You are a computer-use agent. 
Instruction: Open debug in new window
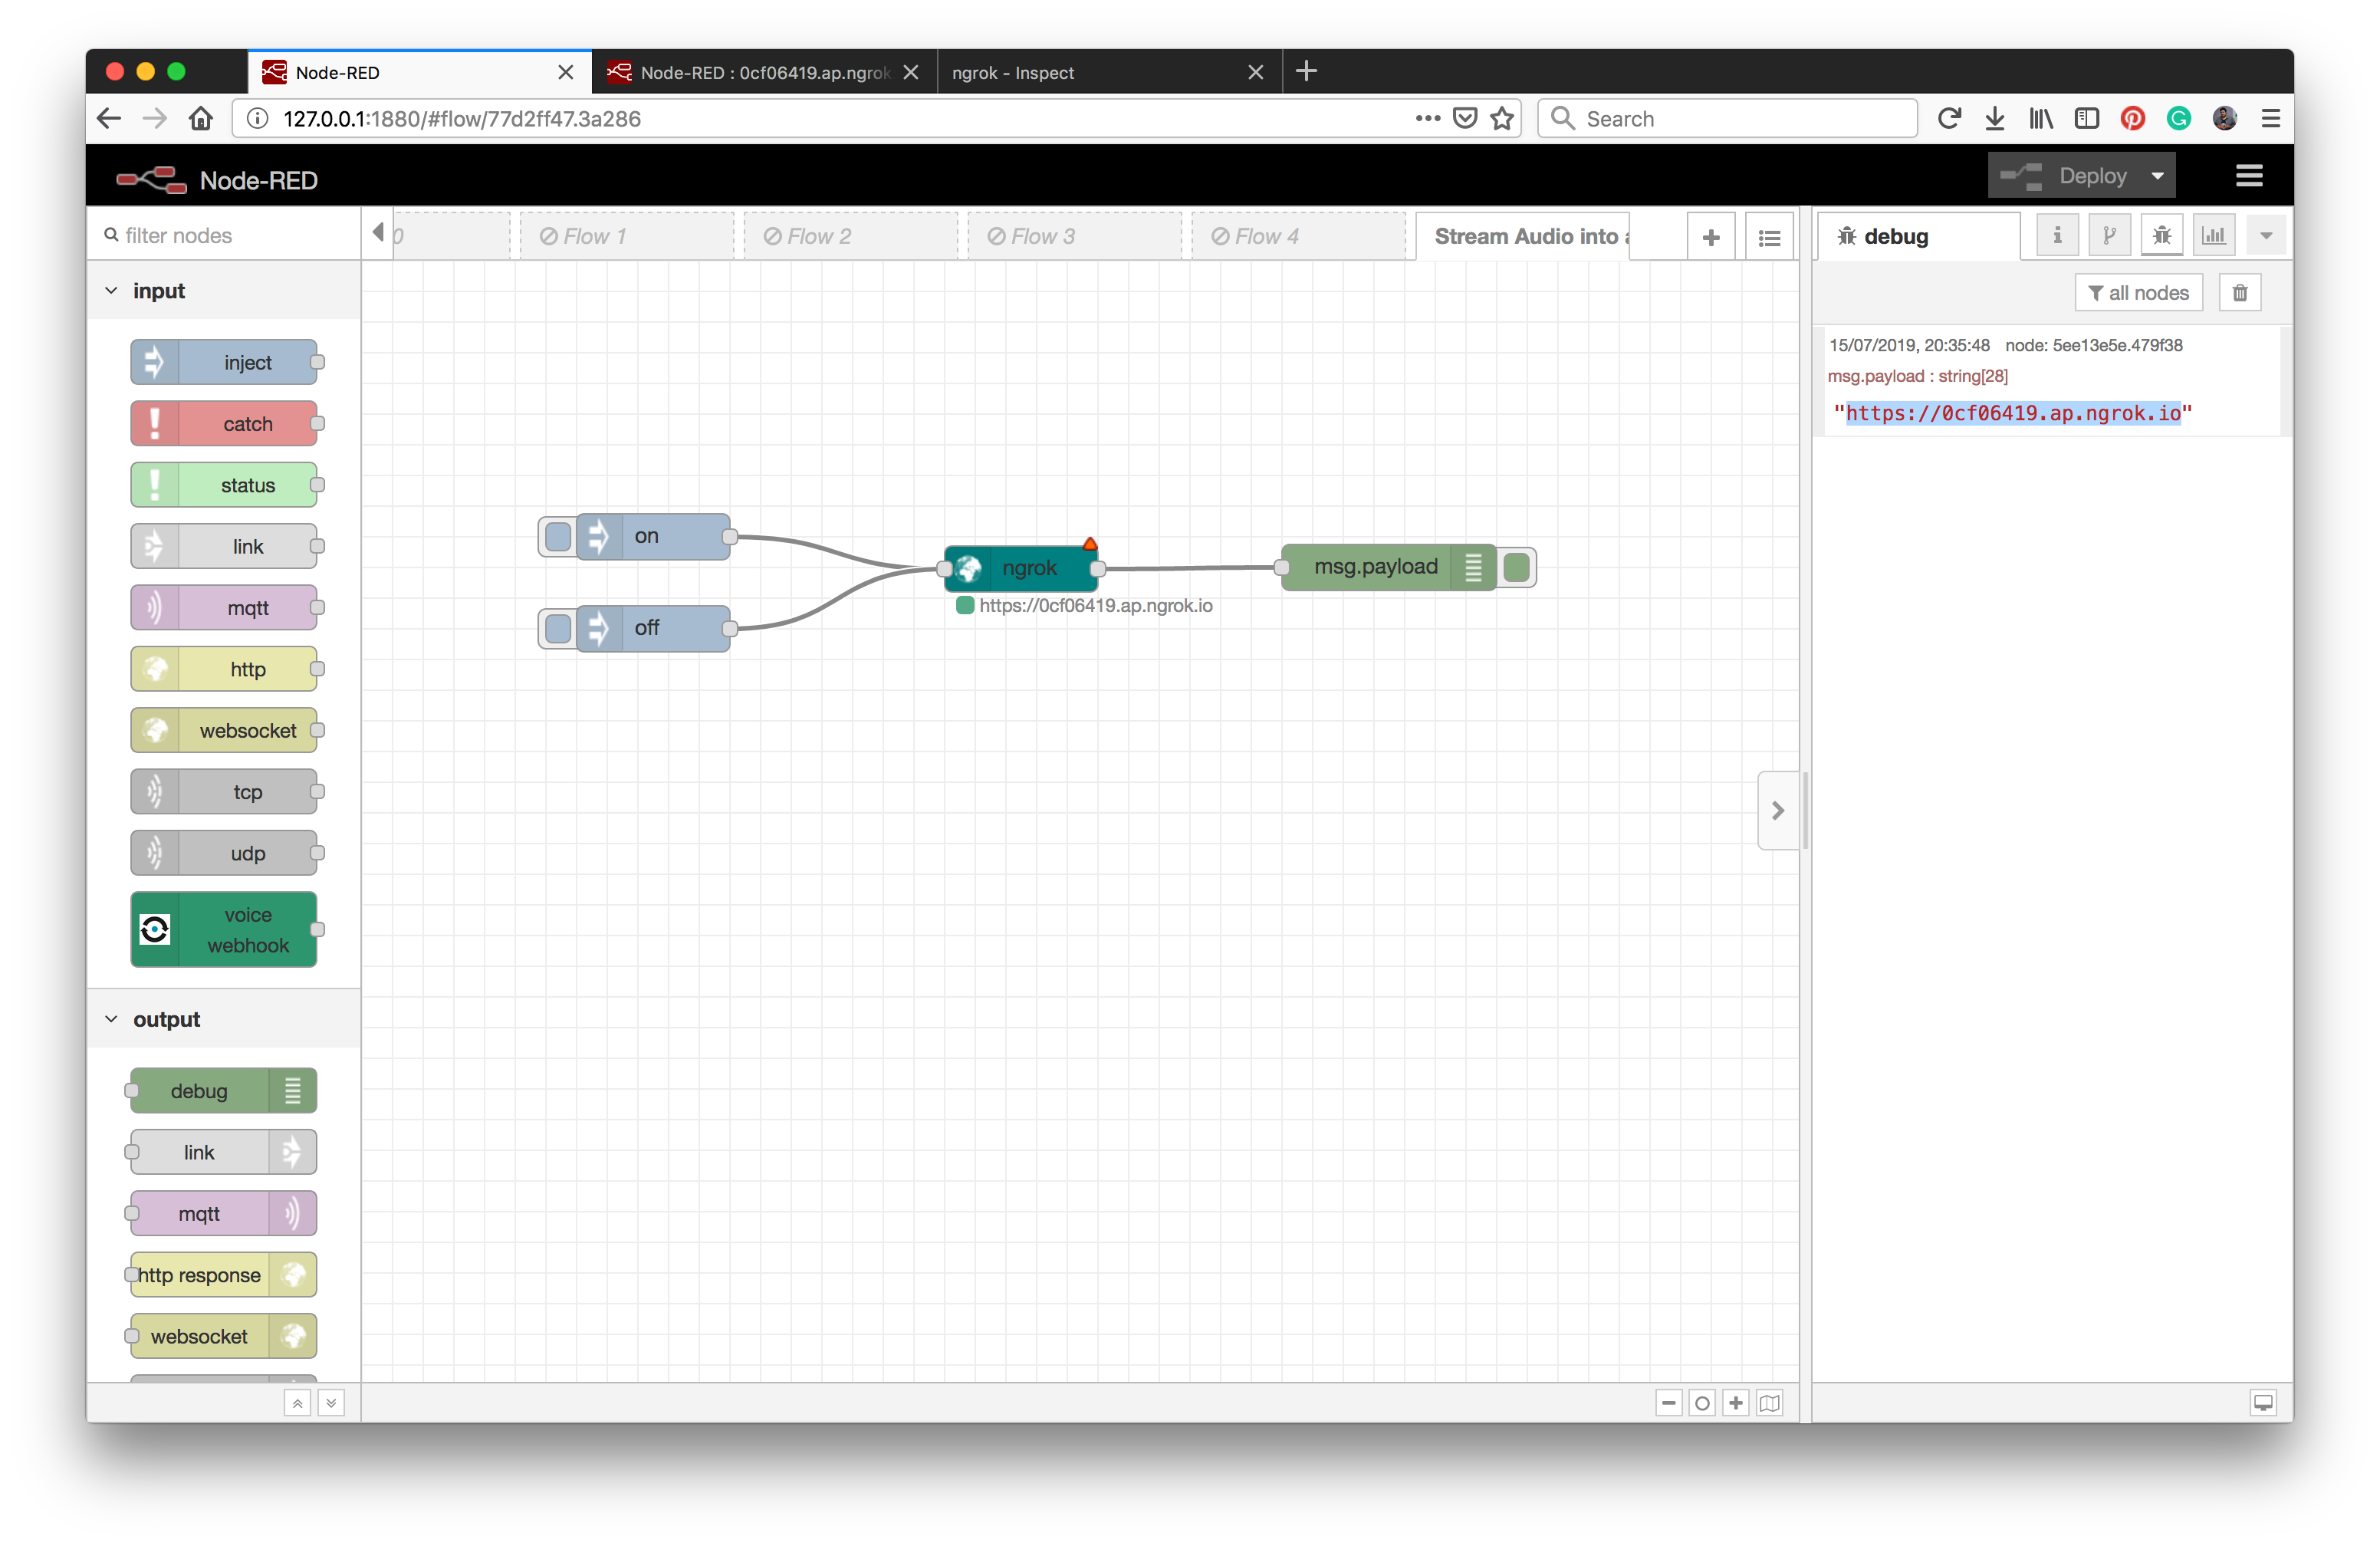click(x=2263, y=1403)
